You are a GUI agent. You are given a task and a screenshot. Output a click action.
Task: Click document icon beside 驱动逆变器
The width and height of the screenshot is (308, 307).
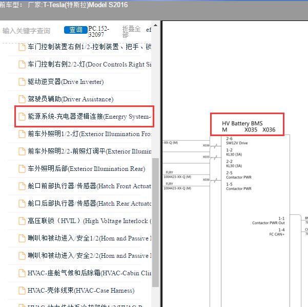tap(22, 82)
